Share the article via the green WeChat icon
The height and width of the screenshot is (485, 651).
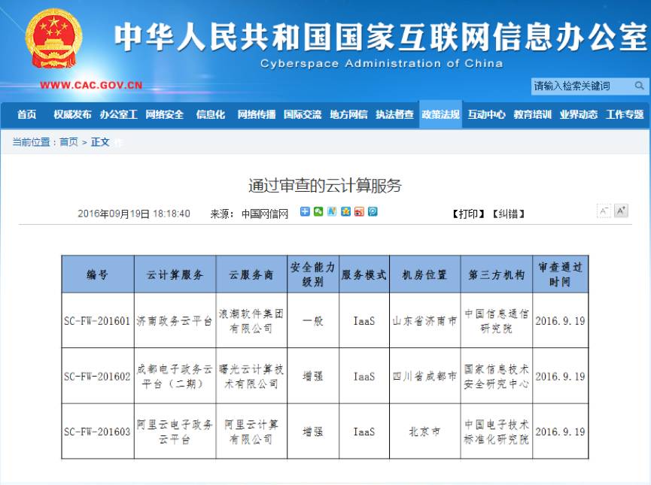coord(318,211)
